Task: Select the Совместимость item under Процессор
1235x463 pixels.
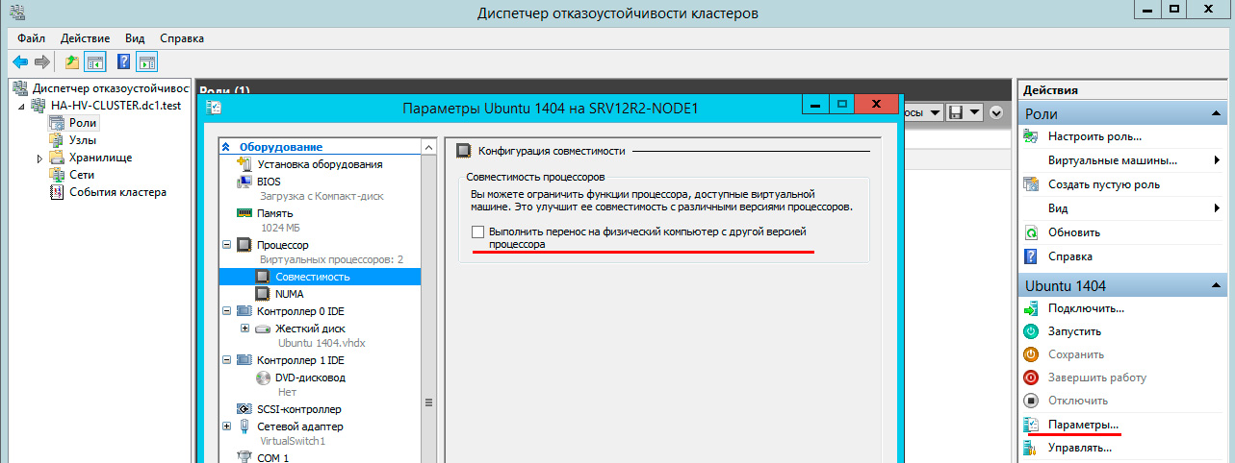Action: tap(312, 277)
